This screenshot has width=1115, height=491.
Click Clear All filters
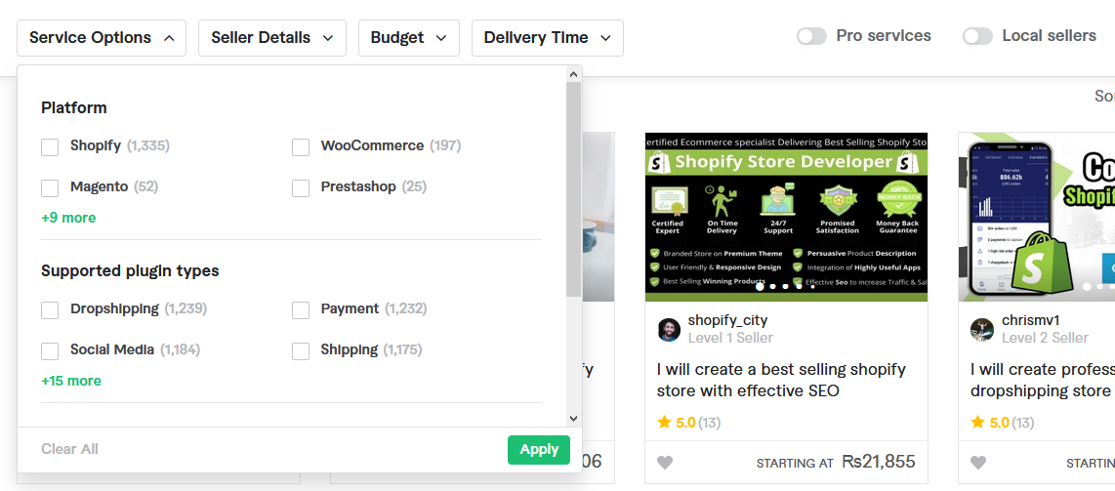69,449
